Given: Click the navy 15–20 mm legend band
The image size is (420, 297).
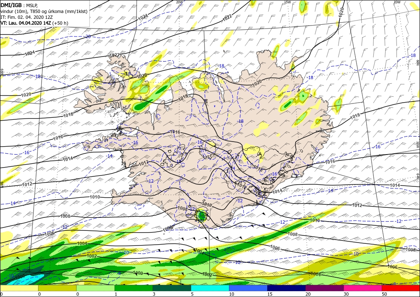Looking at the screenshot, I should (286, 288).
